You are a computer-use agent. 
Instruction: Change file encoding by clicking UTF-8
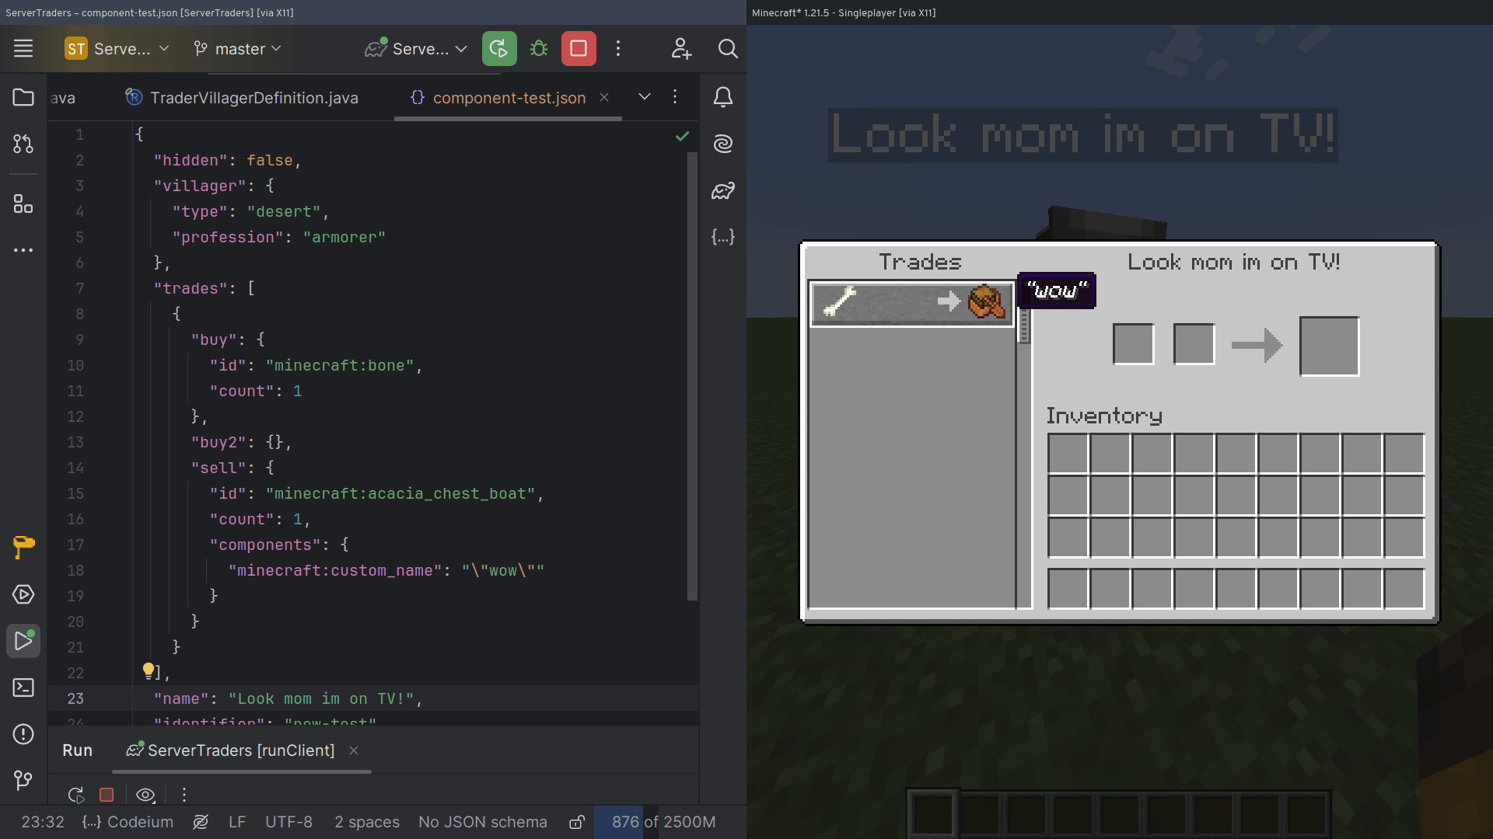click(288, 821)
